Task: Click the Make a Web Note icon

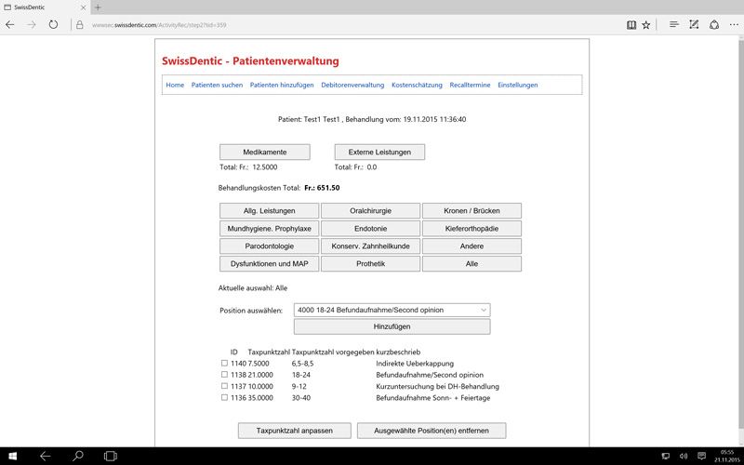Action: pos(694,25)
